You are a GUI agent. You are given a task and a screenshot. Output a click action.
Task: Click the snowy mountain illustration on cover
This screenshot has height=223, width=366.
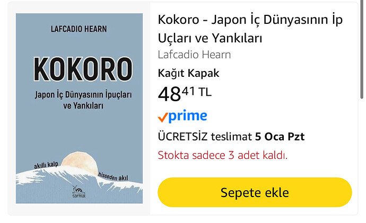click(79, 184)
